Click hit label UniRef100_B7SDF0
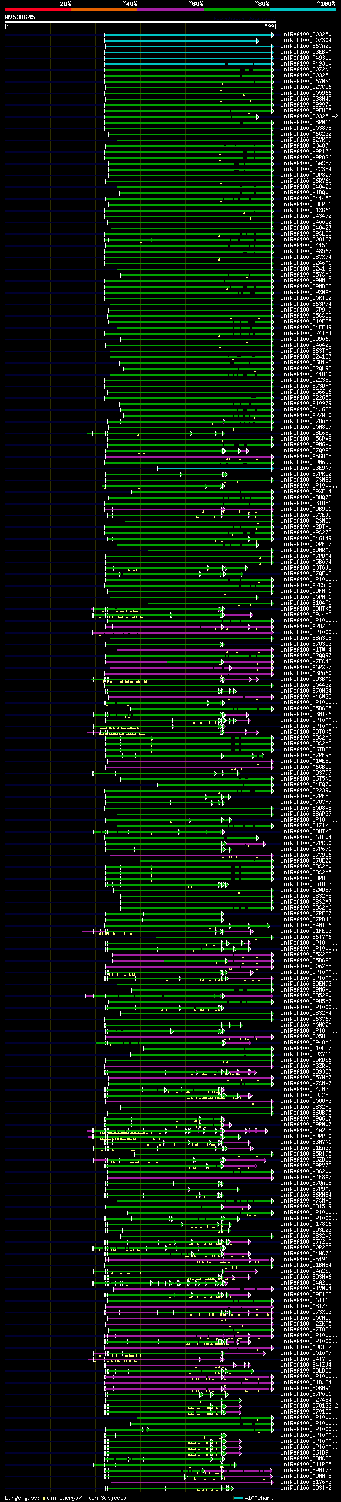 tap(306, 386)
